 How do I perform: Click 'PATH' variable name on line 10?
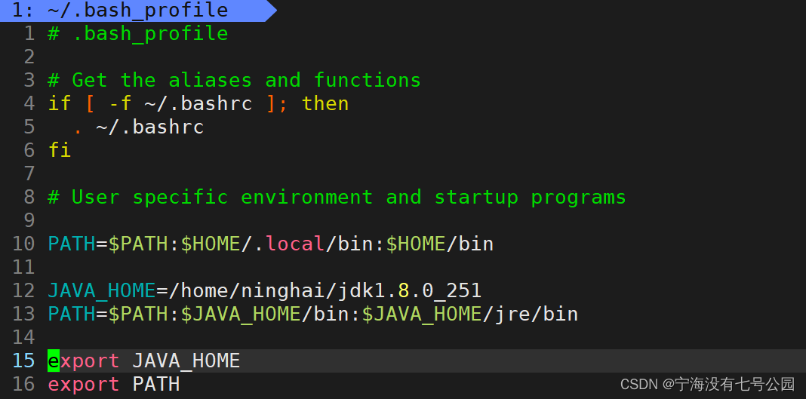click(72, 244)
